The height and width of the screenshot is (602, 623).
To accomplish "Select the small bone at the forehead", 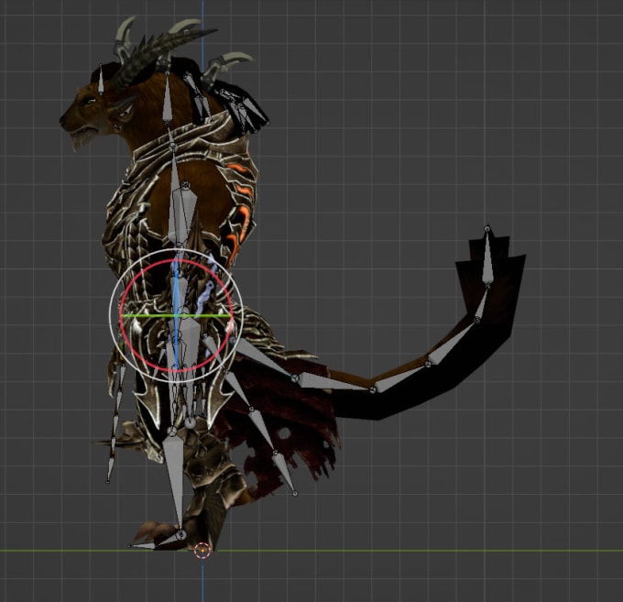I will pos(101,80).
